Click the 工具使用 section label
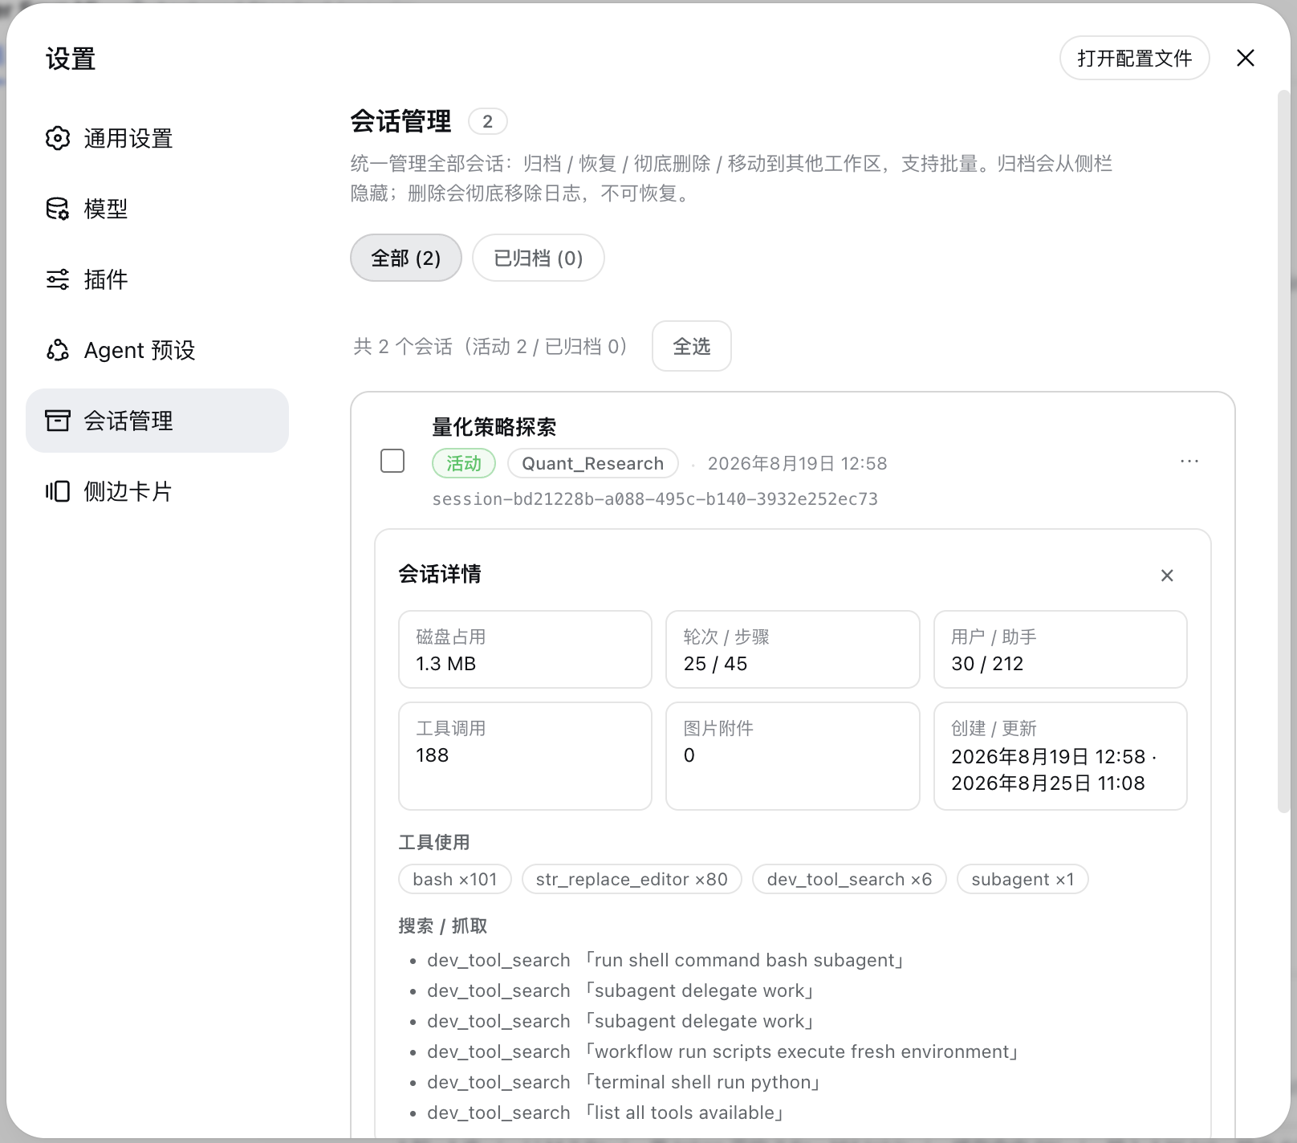The height and width of the screenshot is (1143, 1297). coord(434,842)
